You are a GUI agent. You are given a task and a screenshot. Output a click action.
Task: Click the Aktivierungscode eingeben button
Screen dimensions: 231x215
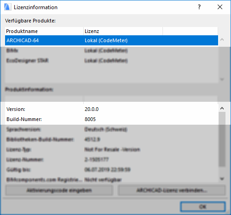tap(59, 190)
